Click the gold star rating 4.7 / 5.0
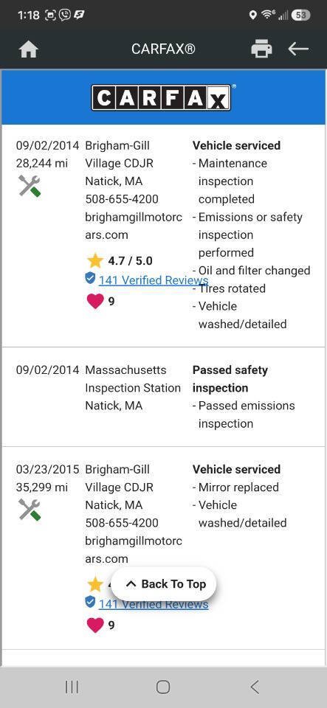327x708 pixels. [x=120, y=260]
